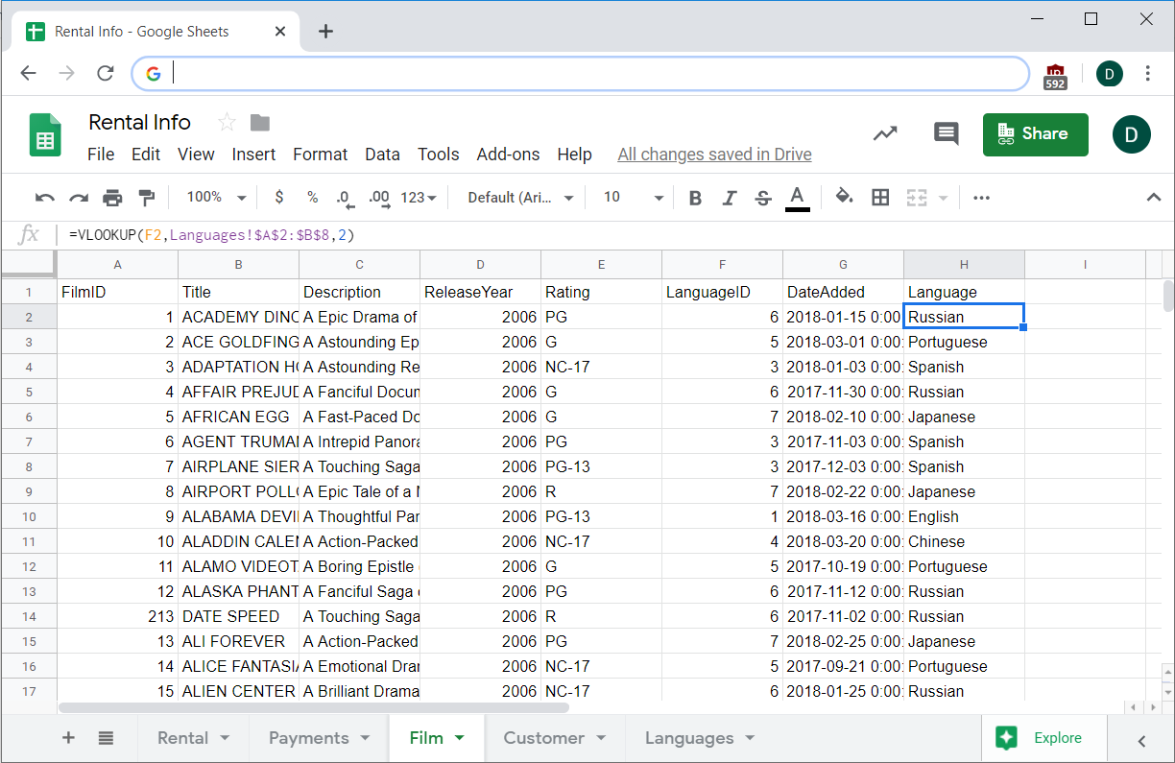Screen dimensions: 1175x763
Task: Click the Print icon
Action: (112, 198)
